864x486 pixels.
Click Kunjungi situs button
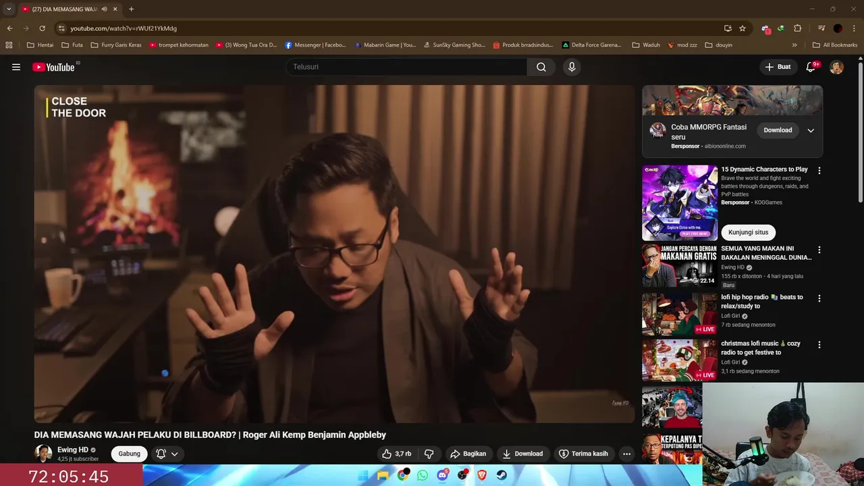coord(748,232)
